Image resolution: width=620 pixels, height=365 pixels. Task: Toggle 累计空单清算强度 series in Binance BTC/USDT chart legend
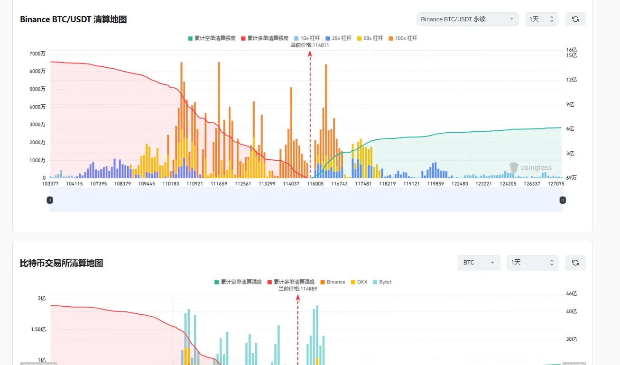pos(212,38)
